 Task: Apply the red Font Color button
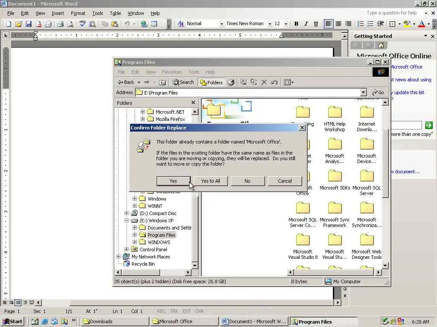(422, 24)
